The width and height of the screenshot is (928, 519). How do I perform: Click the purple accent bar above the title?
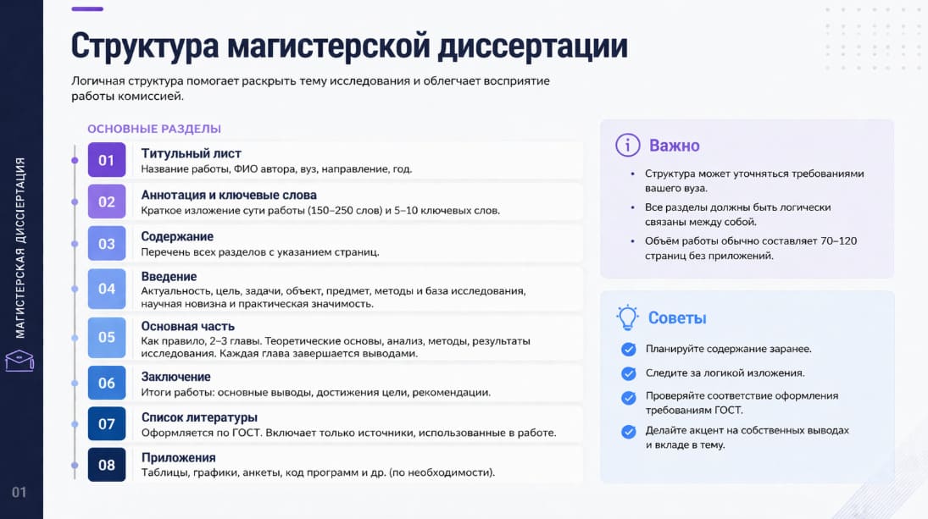pyautogui.click(x=87, y=10)
